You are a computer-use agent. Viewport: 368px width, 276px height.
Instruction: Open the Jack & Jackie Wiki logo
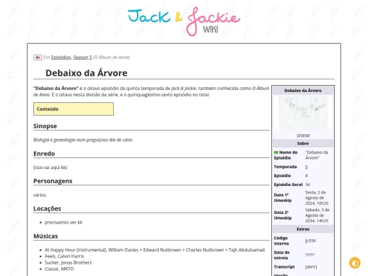tap(184, 22)
